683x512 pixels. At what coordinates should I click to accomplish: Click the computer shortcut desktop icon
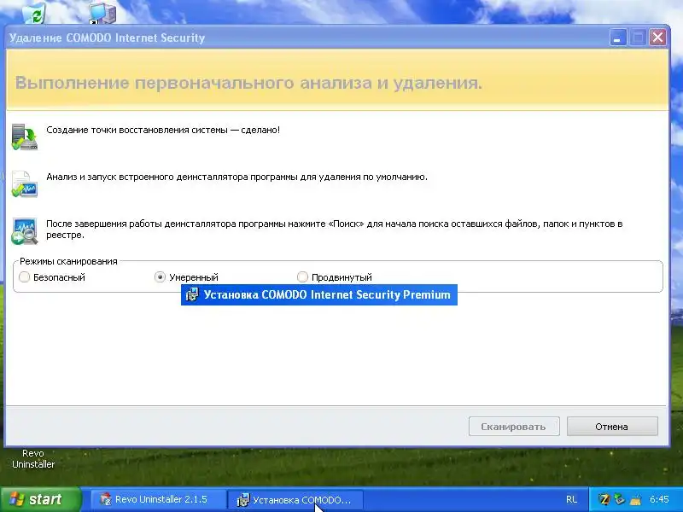point(102,13)
